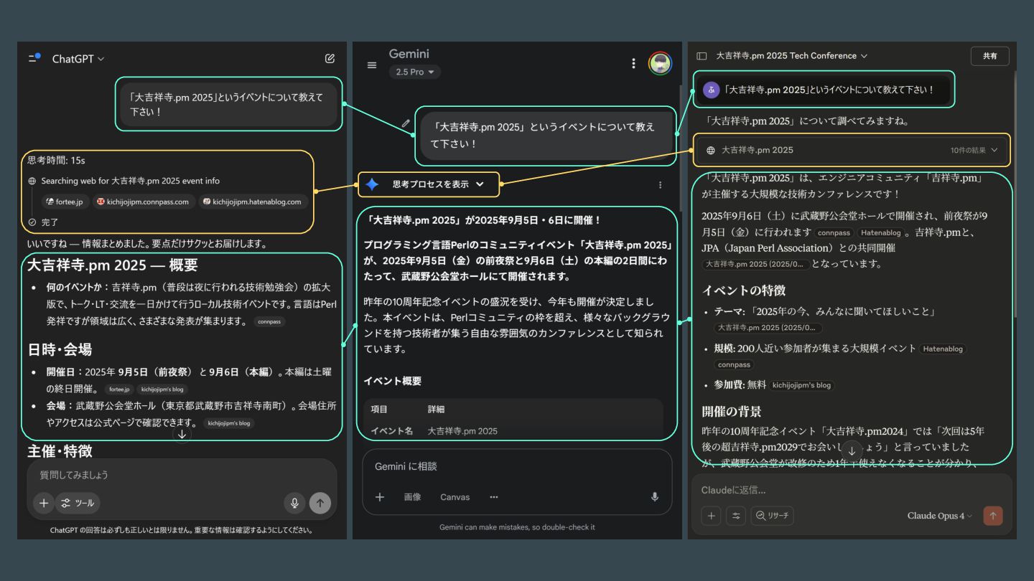This screenshot has width=1034, height=581.
Task: Open the ツール menu in ChatGPT
Action: click(78, 503)
